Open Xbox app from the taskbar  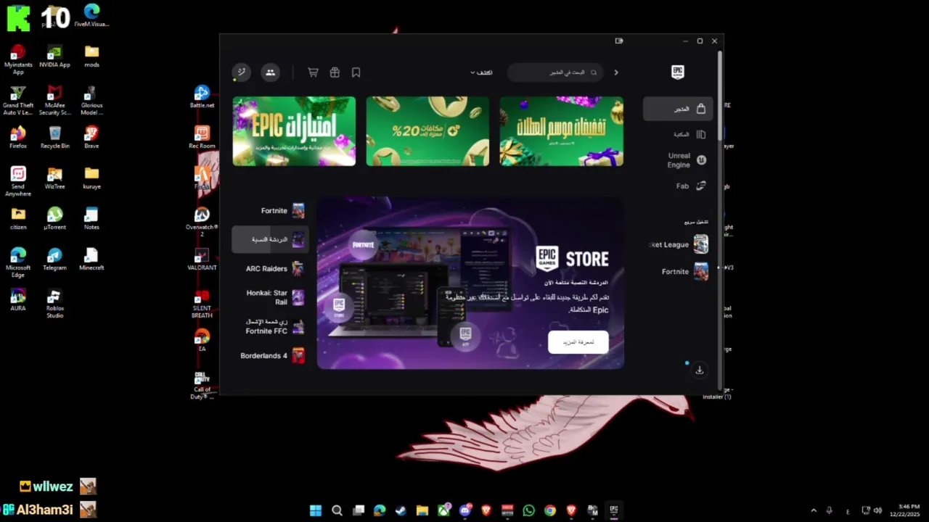(443, 510)
